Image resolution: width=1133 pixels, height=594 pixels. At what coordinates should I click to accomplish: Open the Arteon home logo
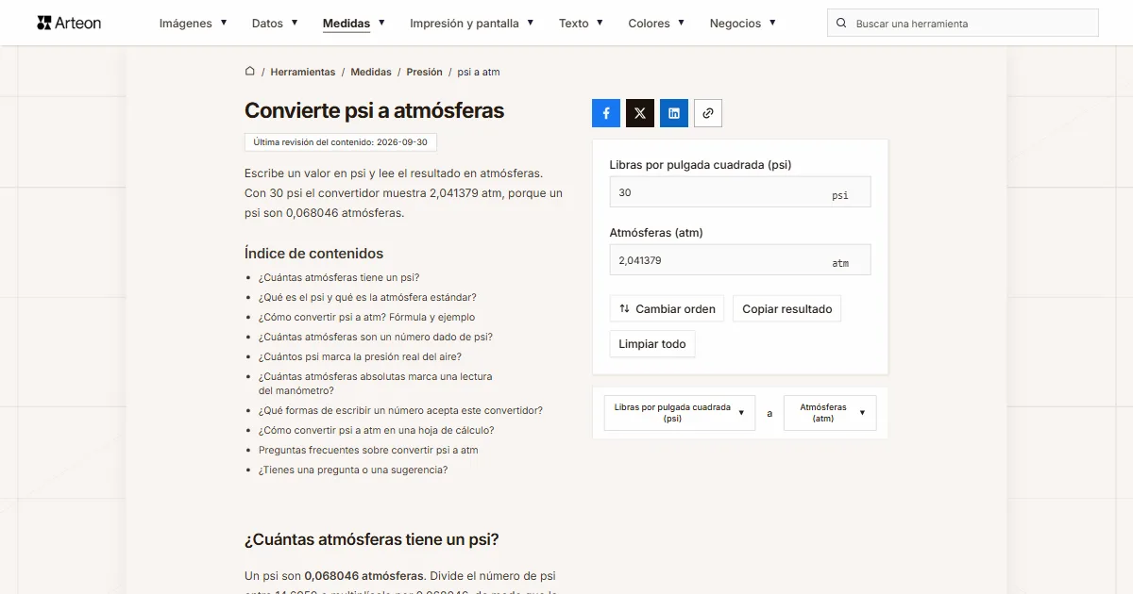pos(69,23)
